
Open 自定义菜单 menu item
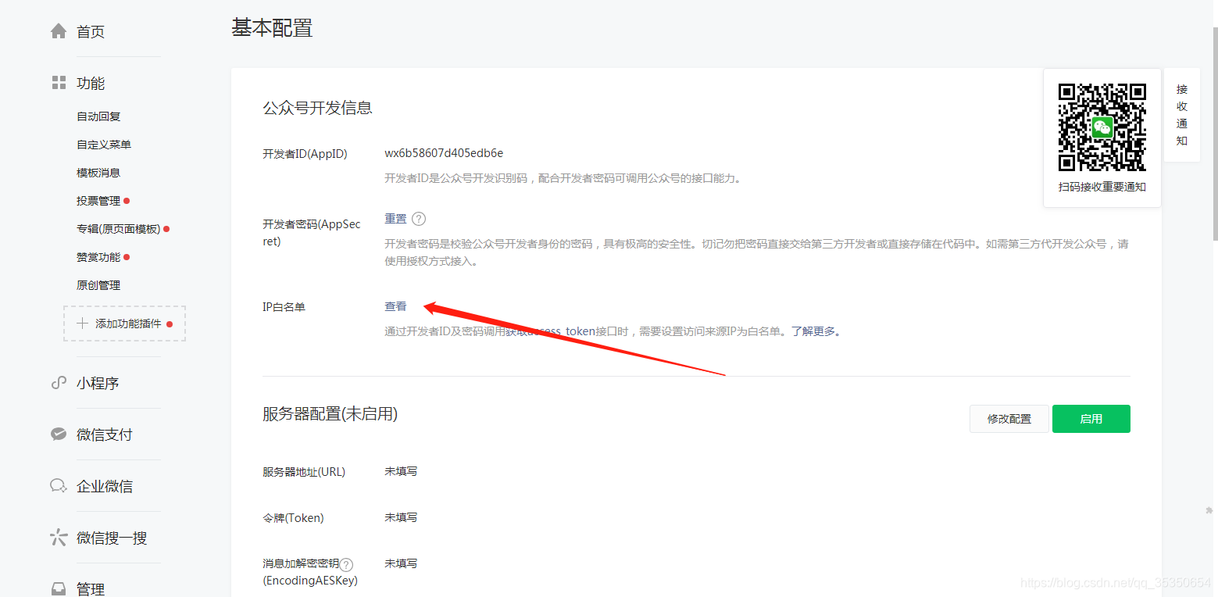(104, 145)
